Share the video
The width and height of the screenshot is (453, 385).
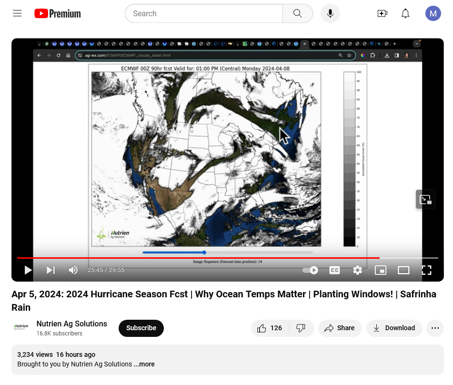(x=340, y=328)
